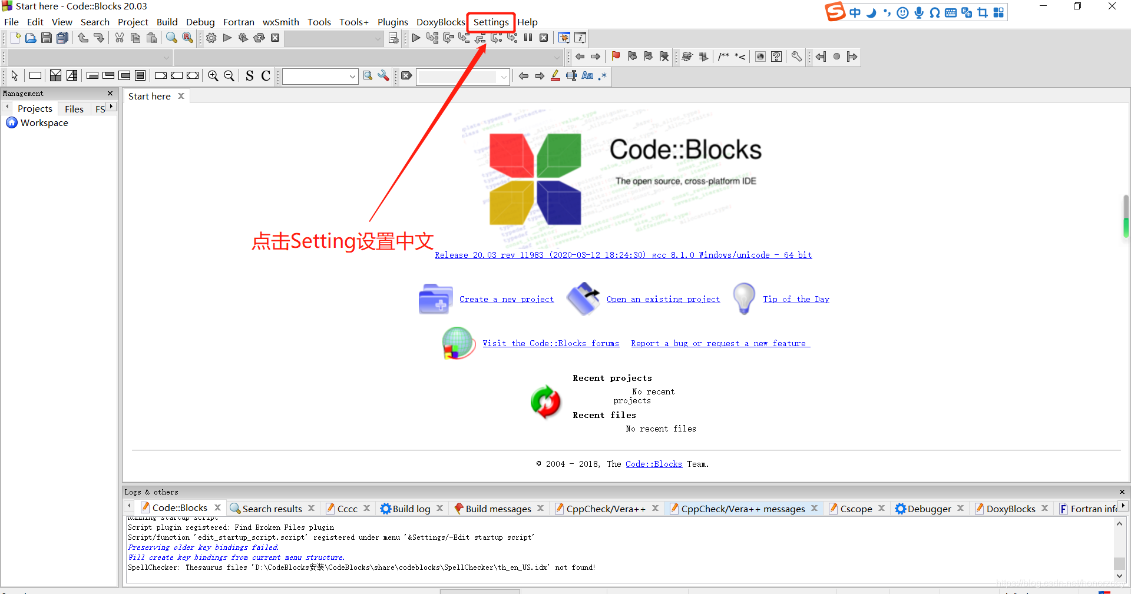Click the Redo arrow icon

click(99, 38)
